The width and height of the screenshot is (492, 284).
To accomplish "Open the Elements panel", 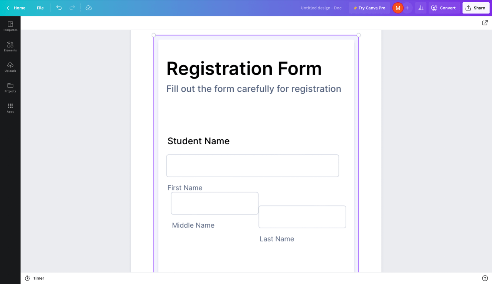I will [x=10, y=46].
